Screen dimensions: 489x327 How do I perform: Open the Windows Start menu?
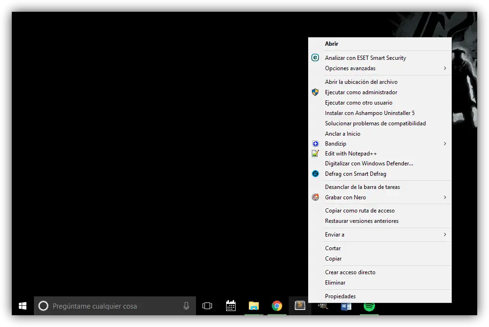click(23, 306)
